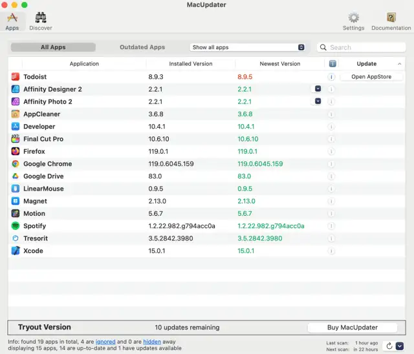Click the refresh scan icon at bottom
414x354 pixels.
[x=389, y=346]
